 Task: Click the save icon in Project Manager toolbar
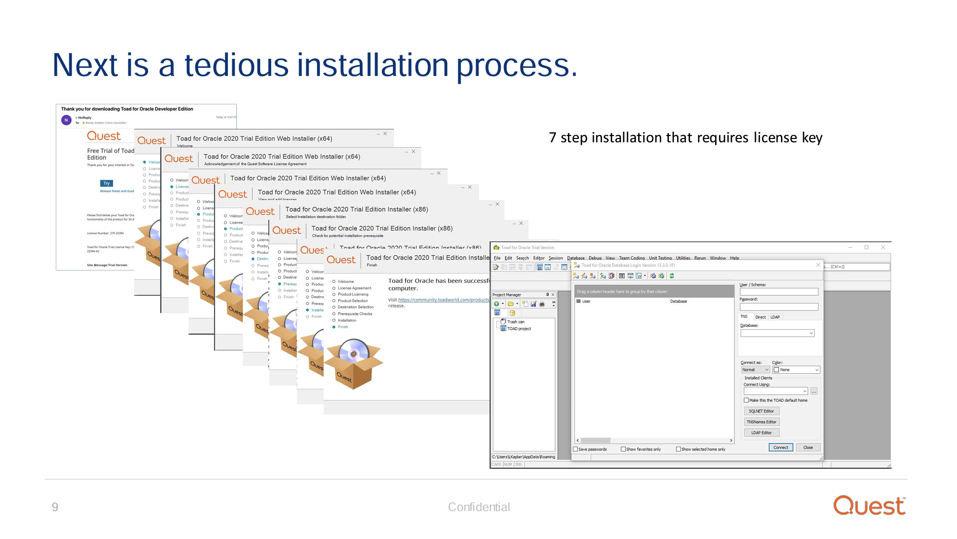click(533, 304)
